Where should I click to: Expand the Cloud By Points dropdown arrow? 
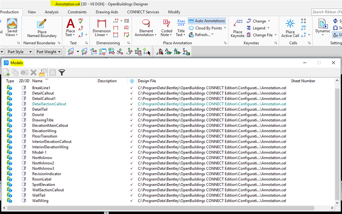[x=225, y=28]
